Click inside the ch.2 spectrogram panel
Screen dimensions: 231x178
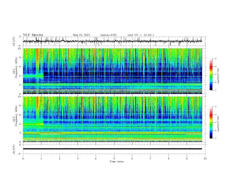coord(112,119)
